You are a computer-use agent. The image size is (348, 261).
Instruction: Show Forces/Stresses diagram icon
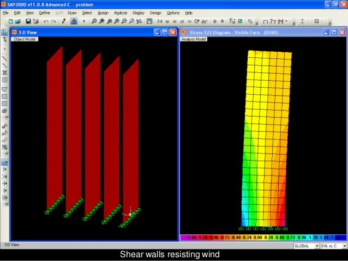click(281, 21)
